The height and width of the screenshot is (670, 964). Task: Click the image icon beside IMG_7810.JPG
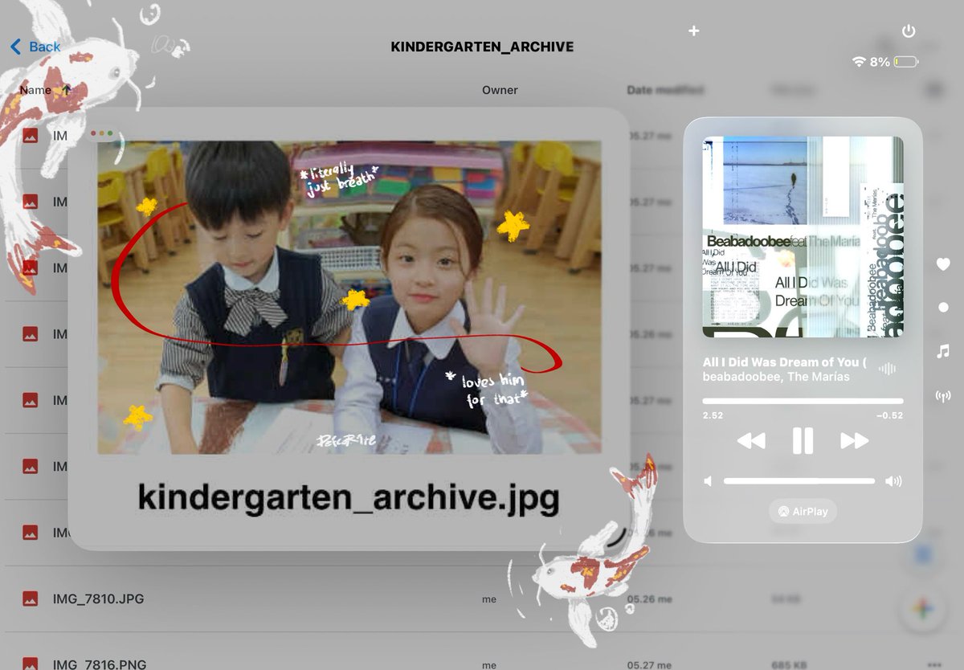pos(30,599)
